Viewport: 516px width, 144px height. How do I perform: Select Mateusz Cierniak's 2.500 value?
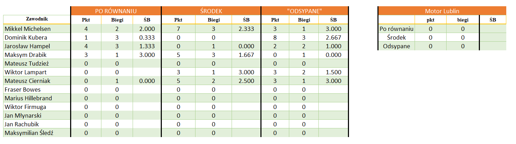click(246, 81)
